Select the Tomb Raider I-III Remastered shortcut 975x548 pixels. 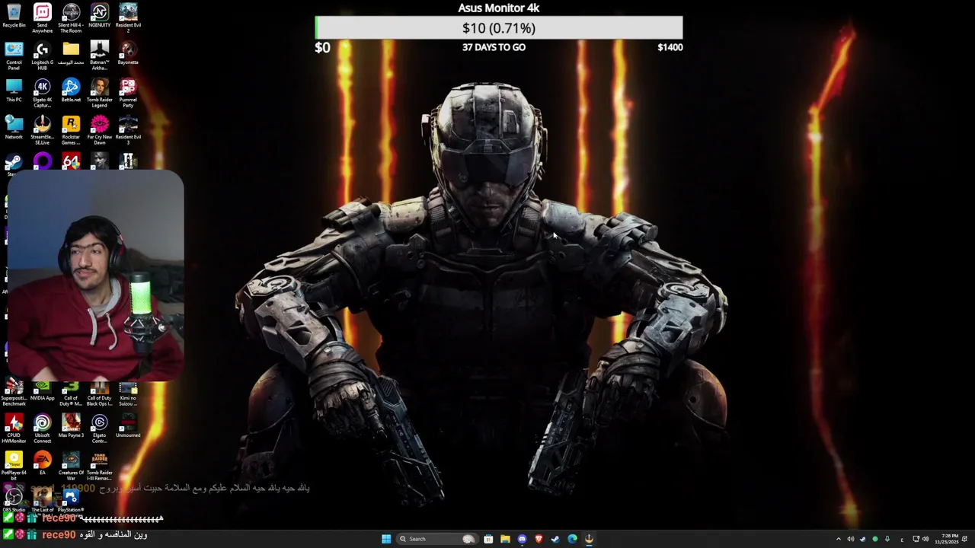[99, 467]
